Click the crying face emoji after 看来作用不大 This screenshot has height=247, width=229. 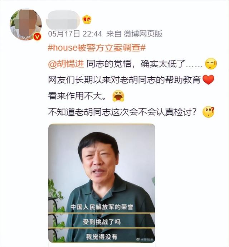pos(118,96)
